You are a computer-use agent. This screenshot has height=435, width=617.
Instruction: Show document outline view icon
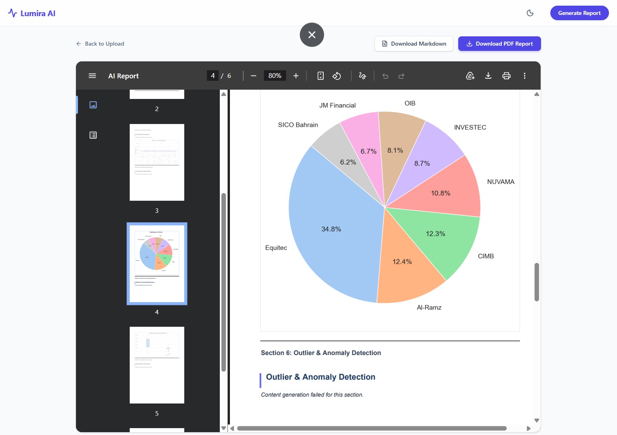coord(93,135)
